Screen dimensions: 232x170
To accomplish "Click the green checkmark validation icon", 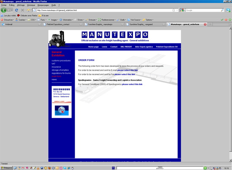I will [222, 20].
